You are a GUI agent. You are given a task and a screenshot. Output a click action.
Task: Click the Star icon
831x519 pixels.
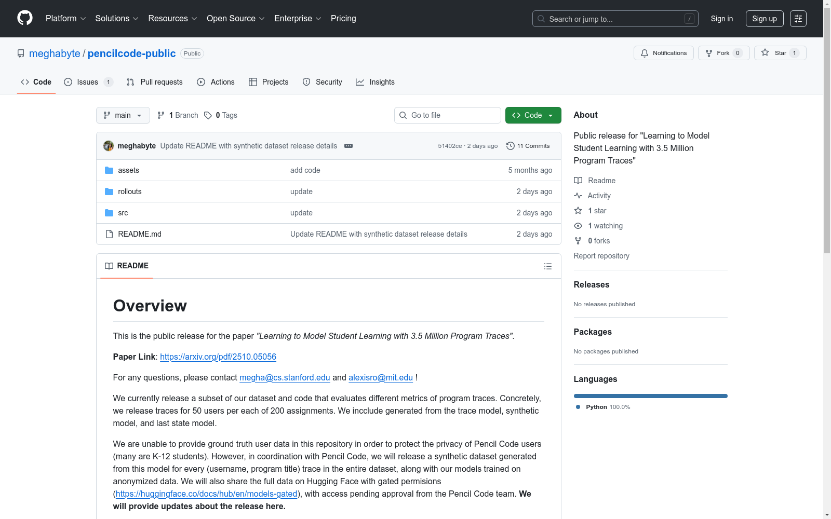click(765, 52)
